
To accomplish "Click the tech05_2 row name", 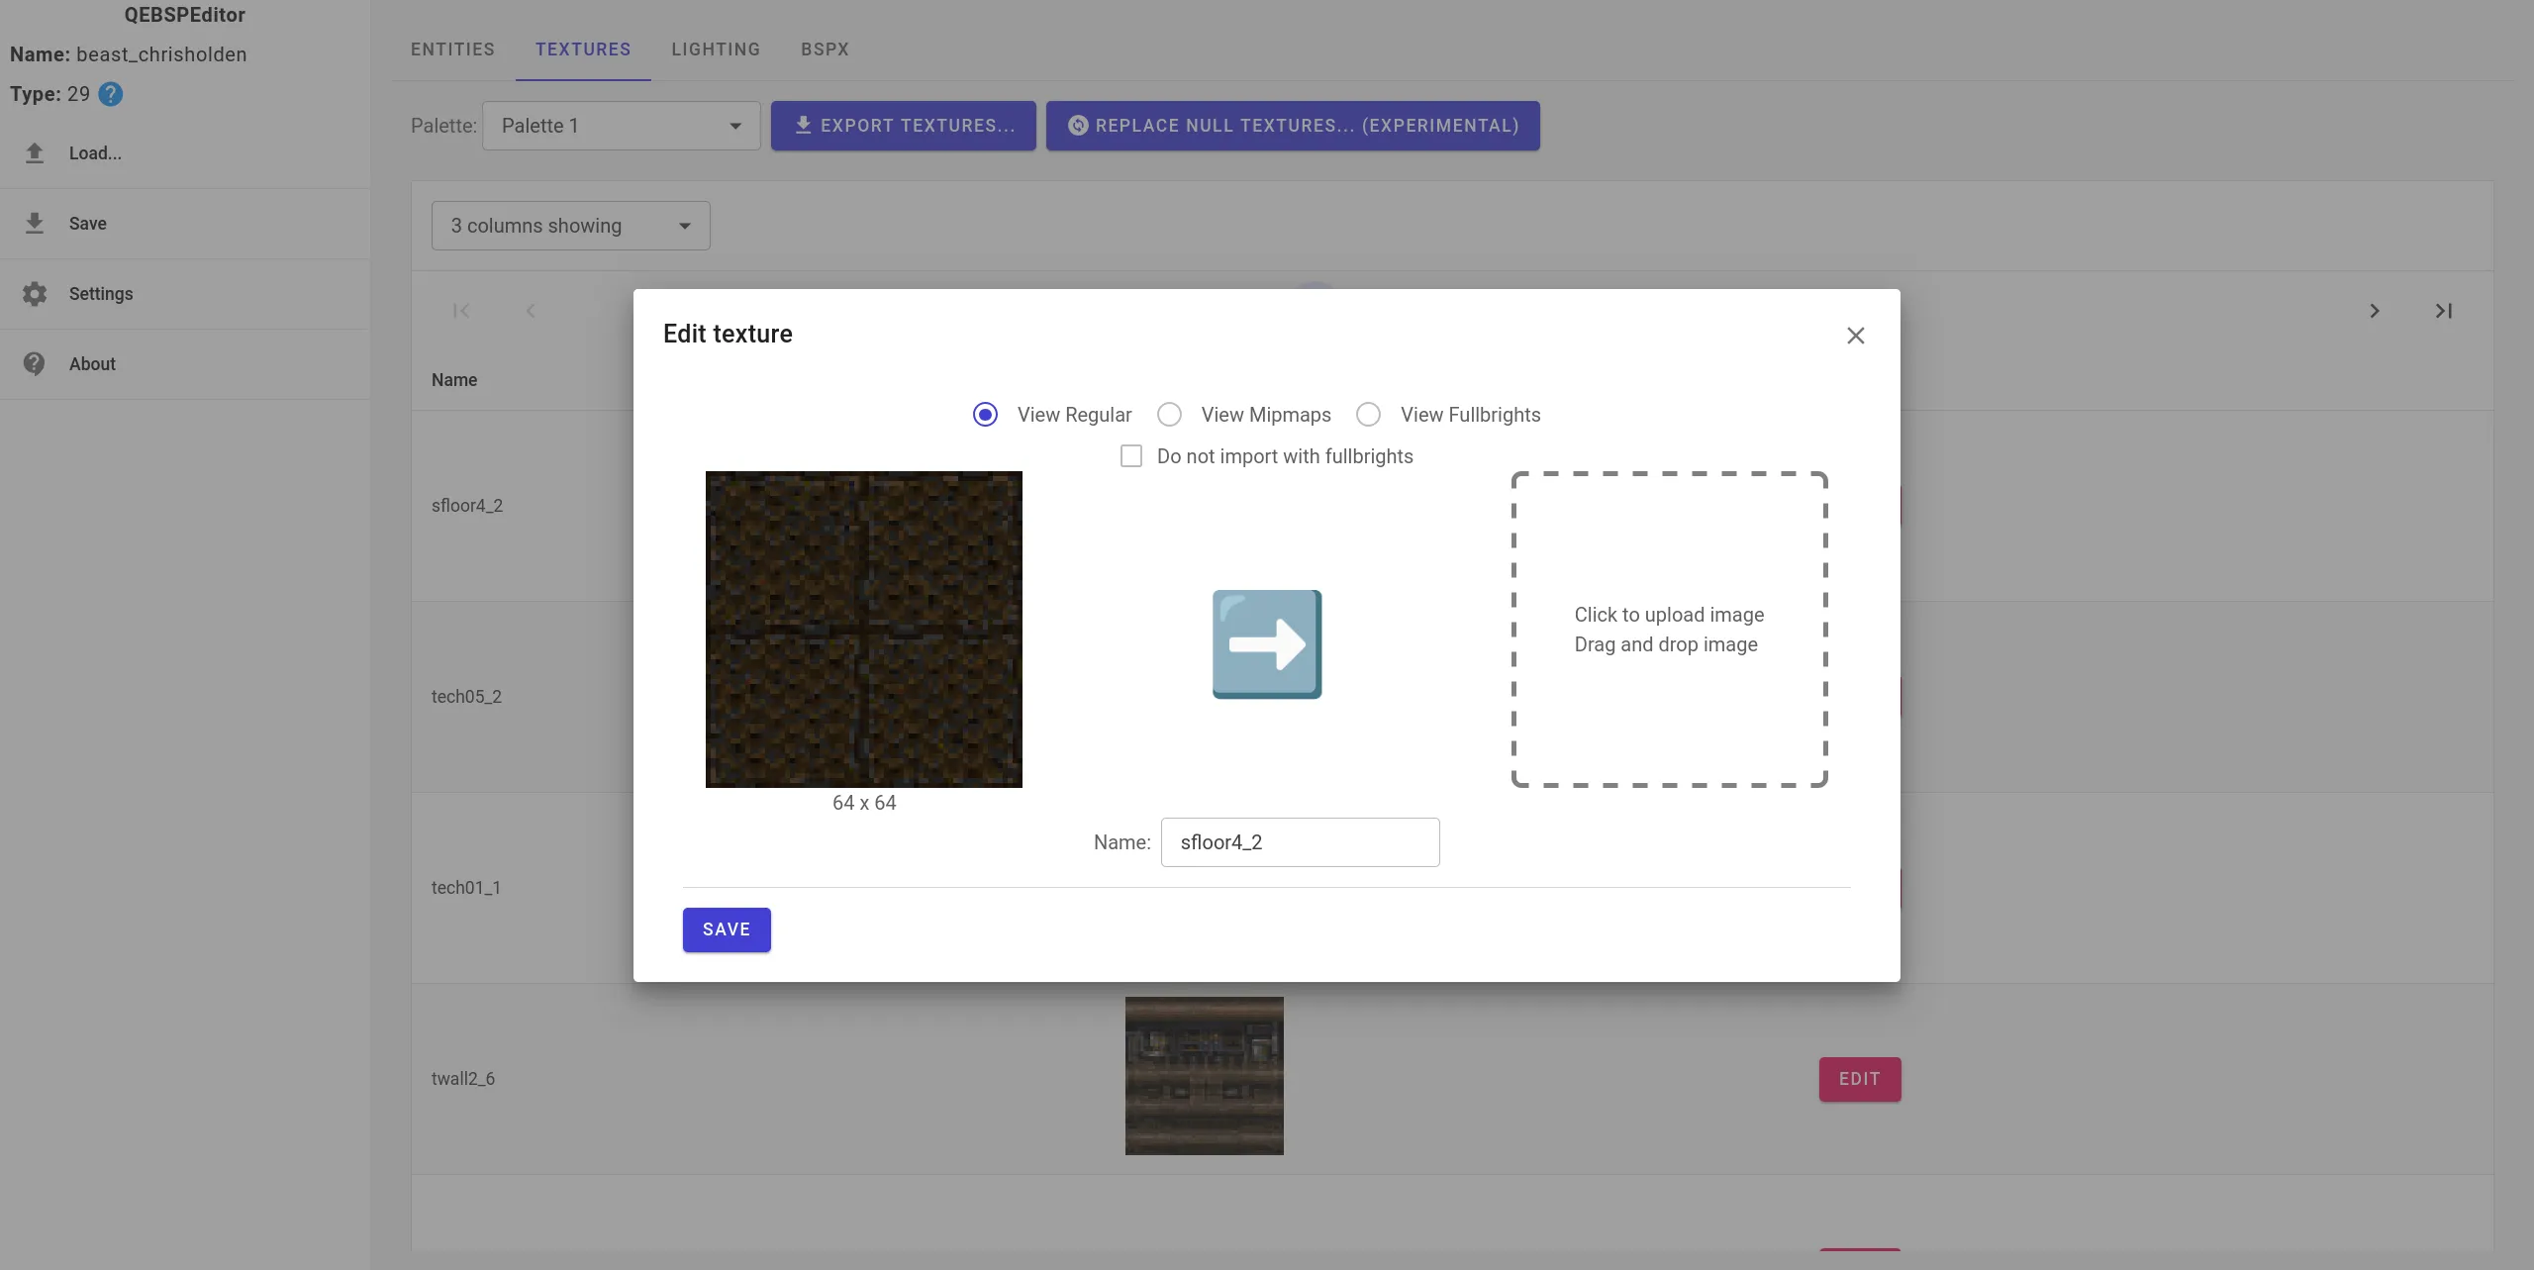I will (466, 697).
